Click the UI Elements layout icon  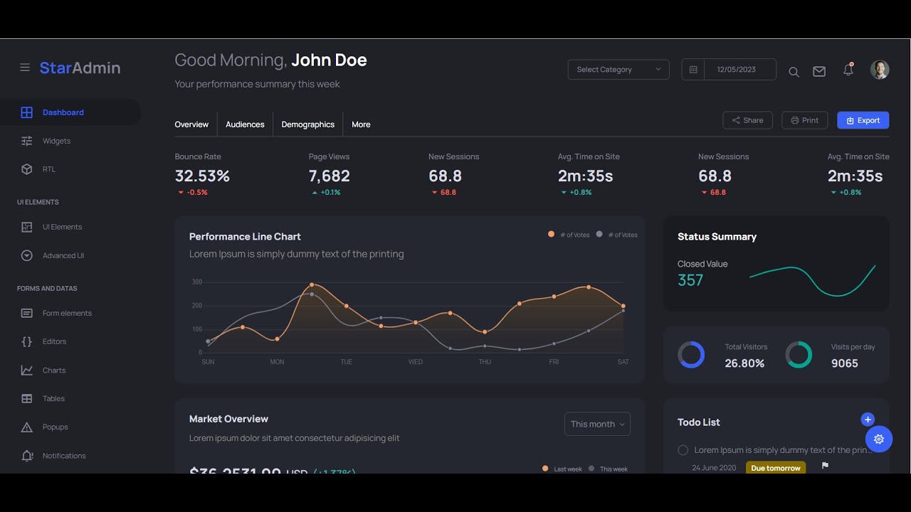27,227
